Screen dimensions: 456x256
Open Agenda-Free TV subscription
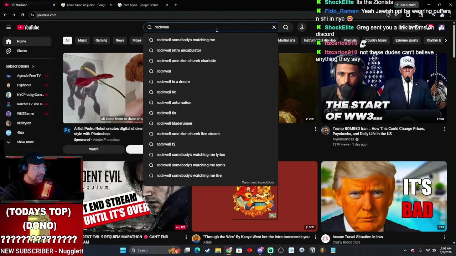pos(28,76)
